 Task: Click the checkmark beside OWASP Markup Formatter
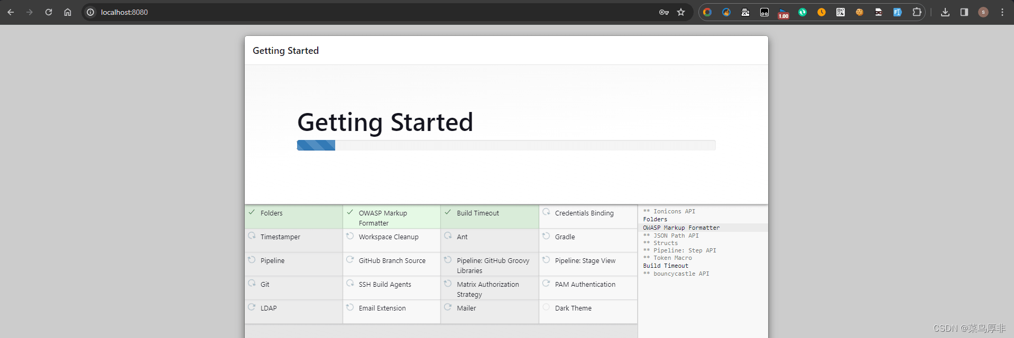coord(350,212)
